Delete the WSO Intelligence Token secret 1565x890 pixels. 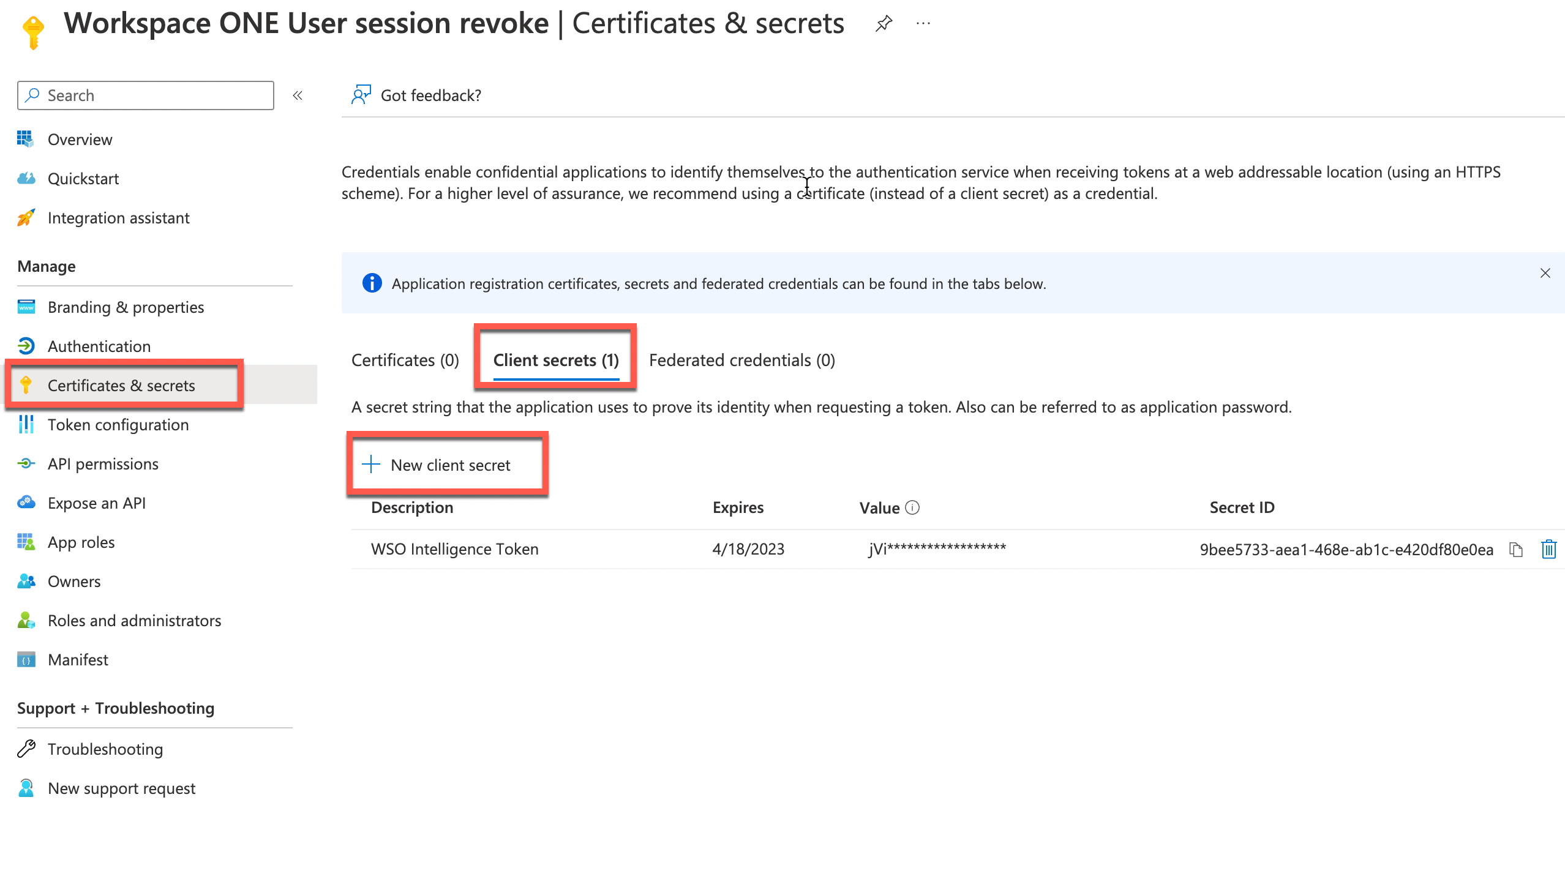1548,549
